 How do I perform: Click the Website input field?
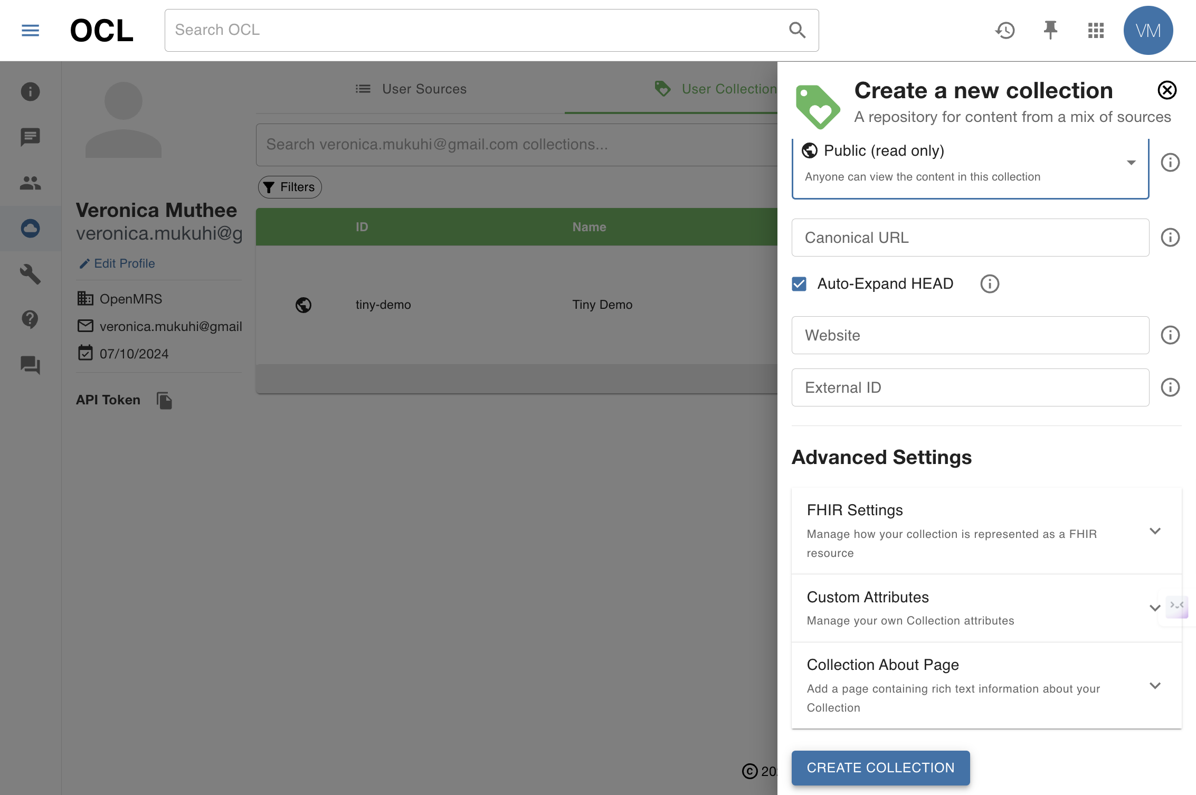(x=970, y=335)
